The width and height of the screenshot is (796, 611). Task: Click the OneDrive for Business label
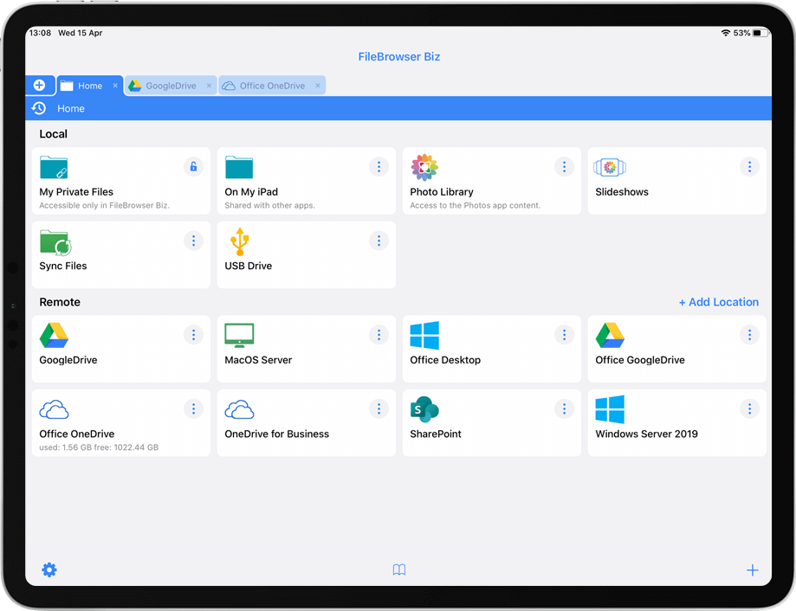point(276,434)
